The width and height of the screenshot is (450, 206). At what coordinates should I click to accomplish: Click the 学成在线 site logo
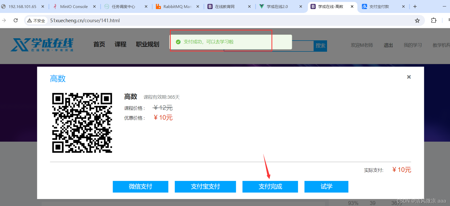pyautogui.click(x=42, y=45)
